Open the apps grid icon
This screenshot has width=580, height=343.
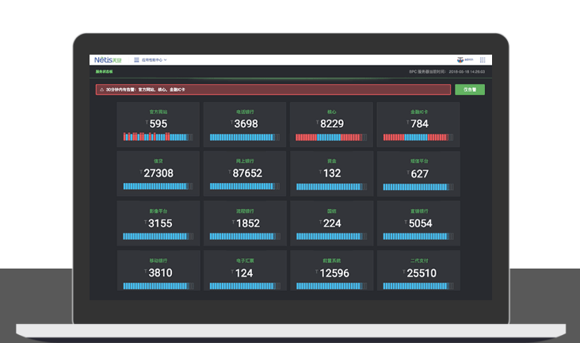482,59
